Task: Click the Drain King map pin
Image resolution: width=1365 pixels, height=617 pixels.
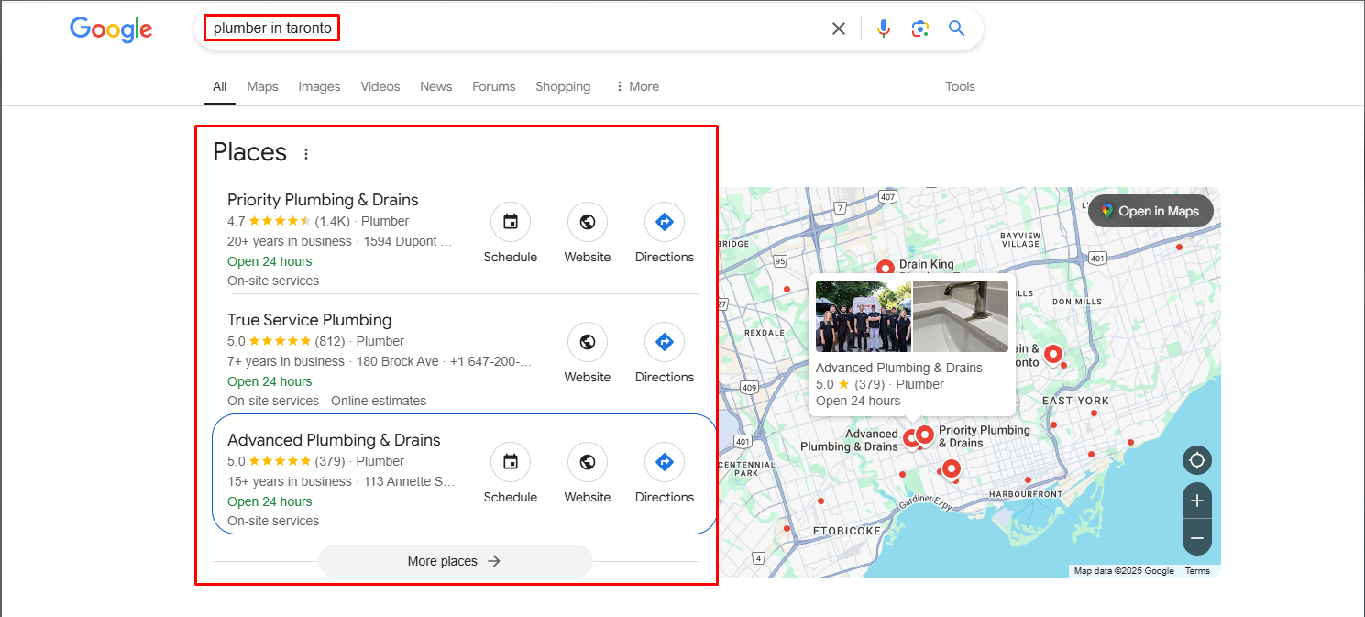Action: pos(885,269)
